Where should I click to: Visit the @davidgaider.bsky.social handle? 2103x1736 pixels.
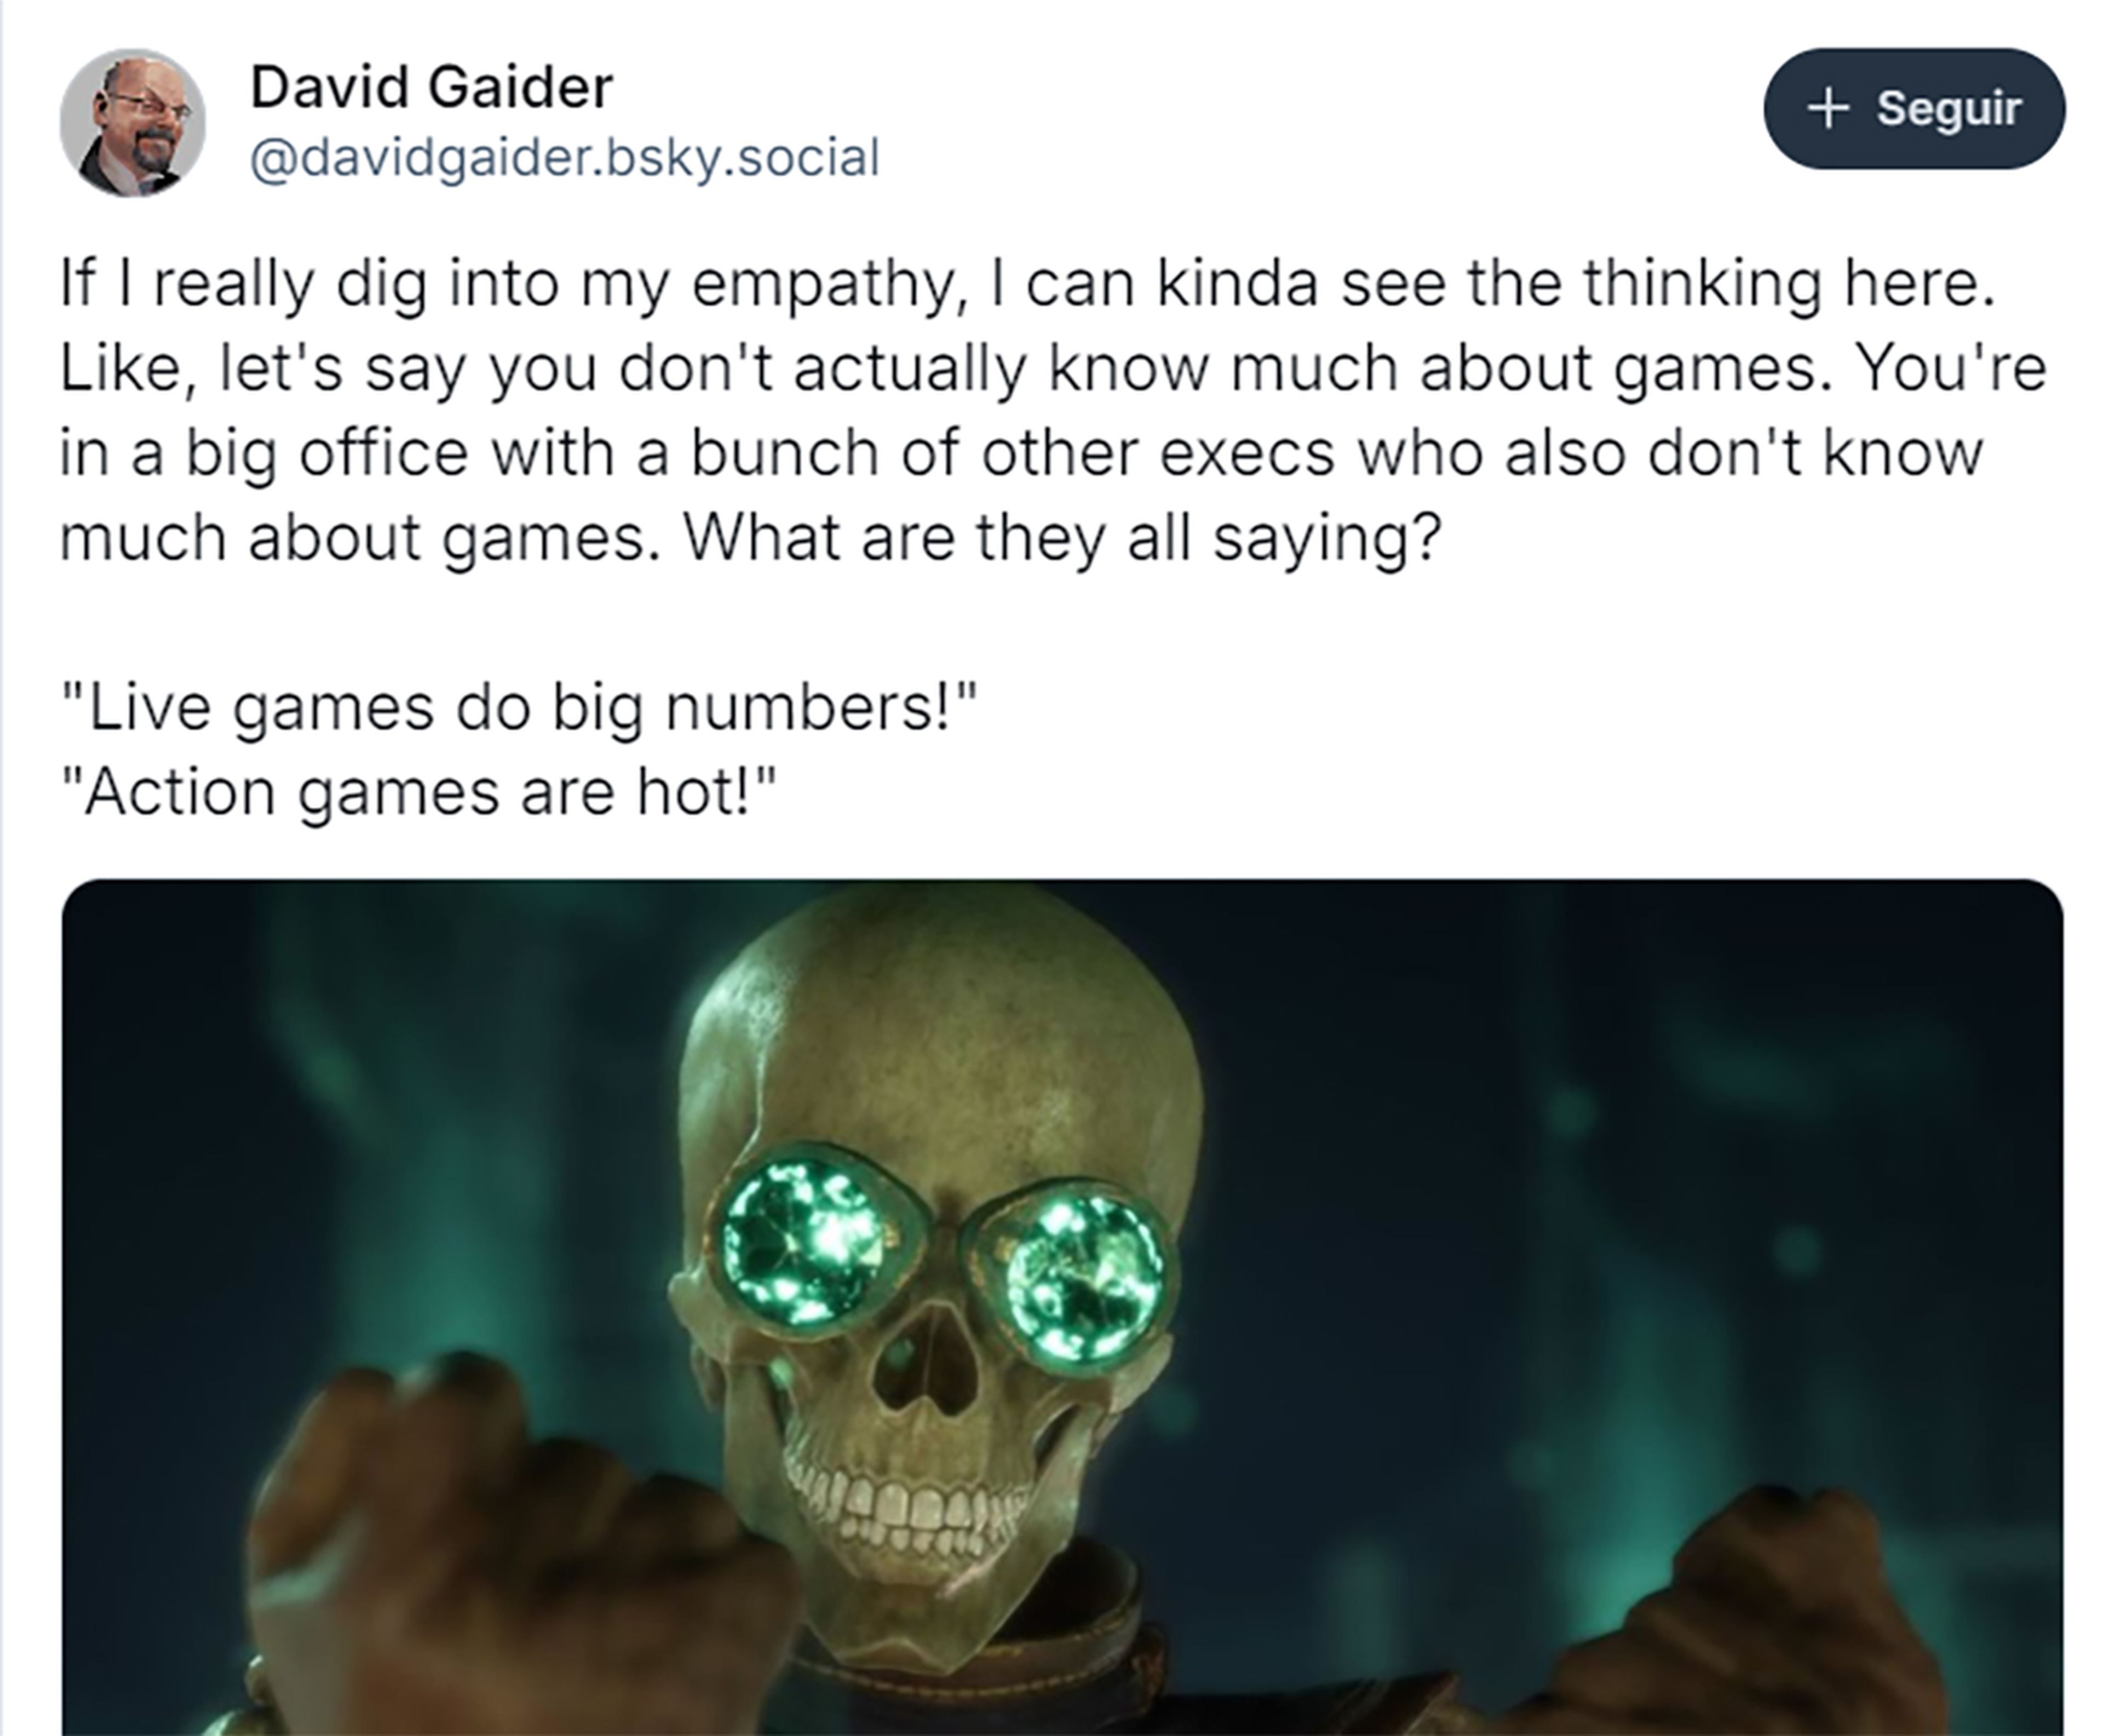565,158
